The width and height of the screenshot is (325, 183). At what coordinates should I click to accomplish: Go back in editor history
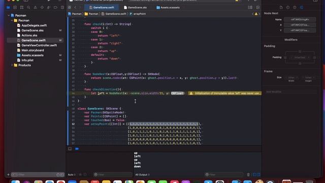[75, 8]
